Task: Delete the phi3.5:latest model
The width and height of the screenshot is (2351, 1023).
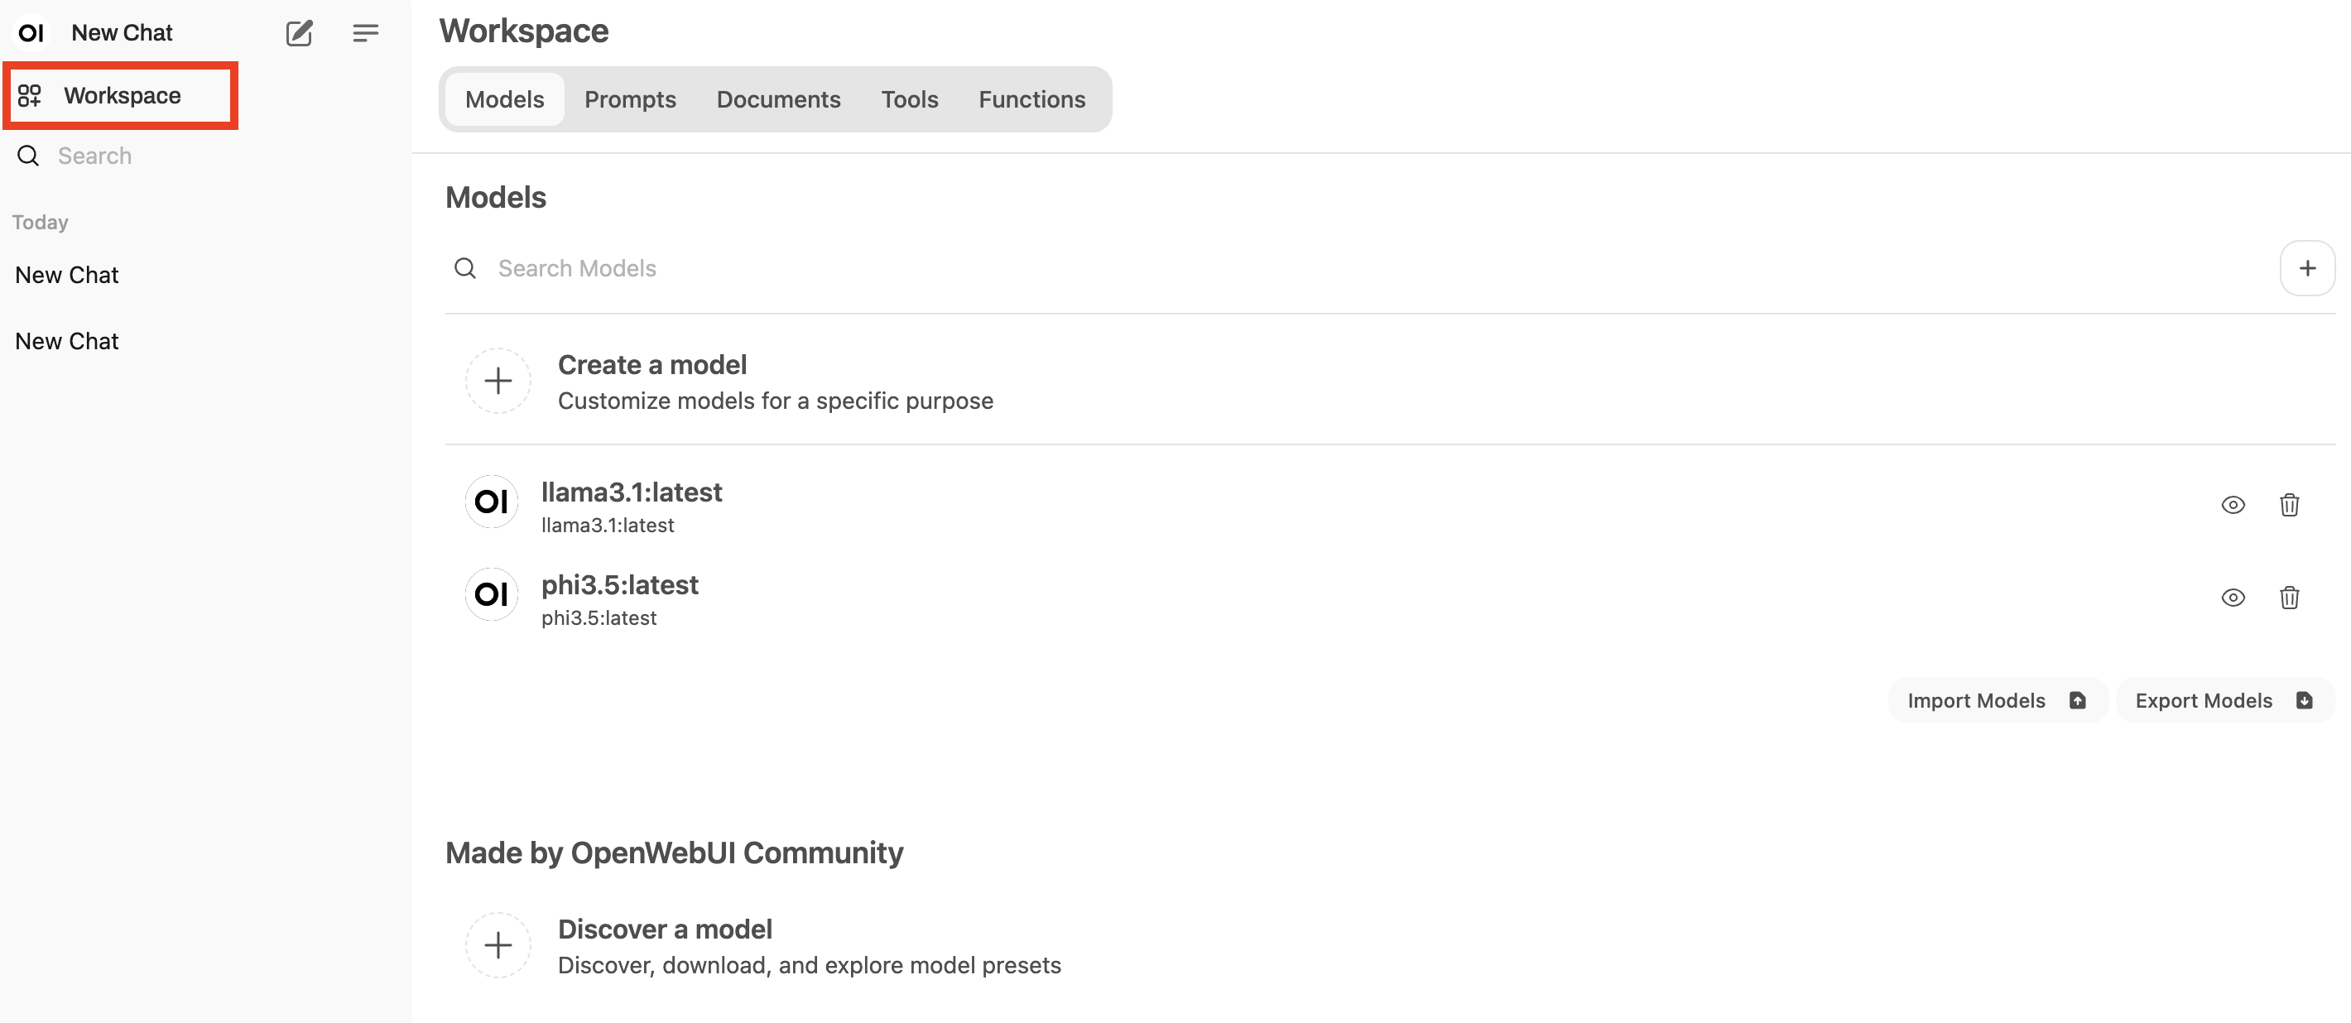Action: (x=2288, y=598)
